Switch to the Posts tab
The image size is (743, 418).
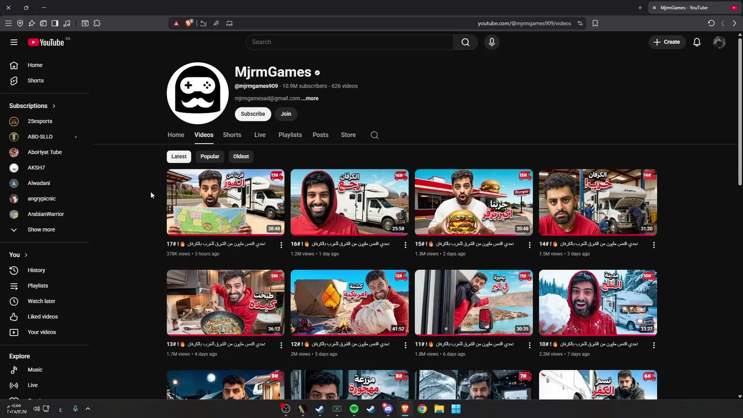(320, 135)
